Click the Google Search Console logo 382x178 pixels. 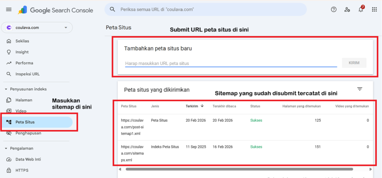click(x=56, y=10)
